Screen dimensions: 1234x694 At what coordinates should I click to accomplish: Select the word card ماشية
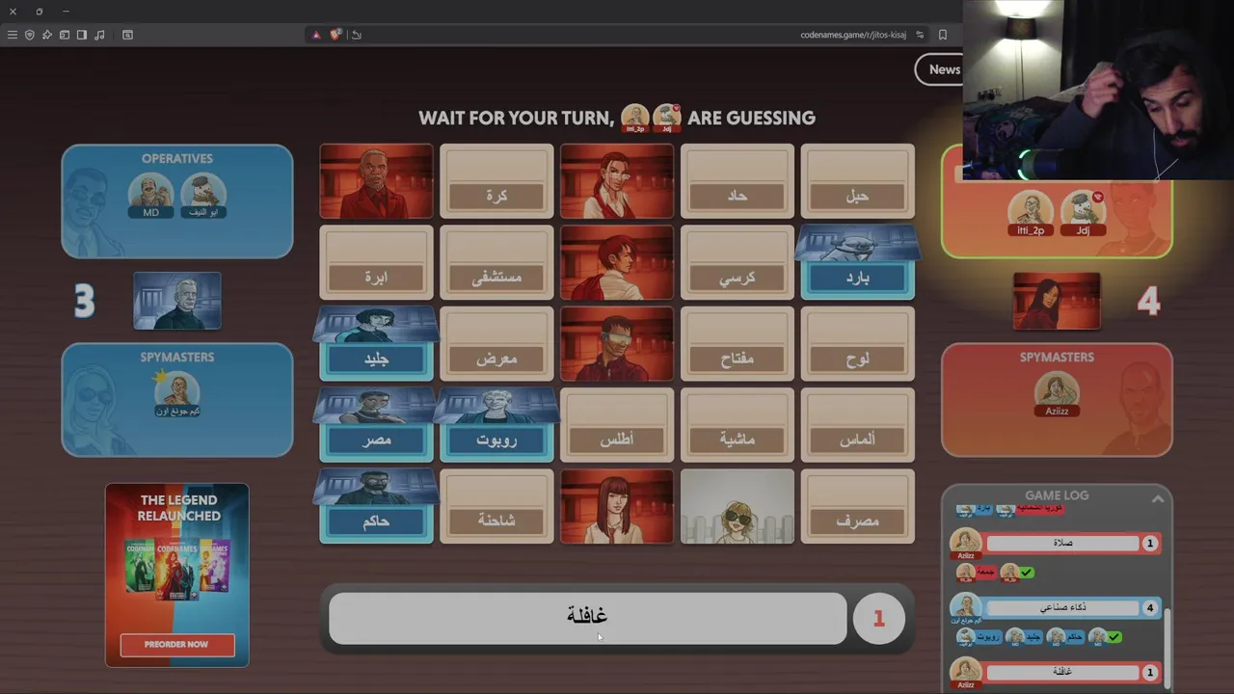coord(738,425)
